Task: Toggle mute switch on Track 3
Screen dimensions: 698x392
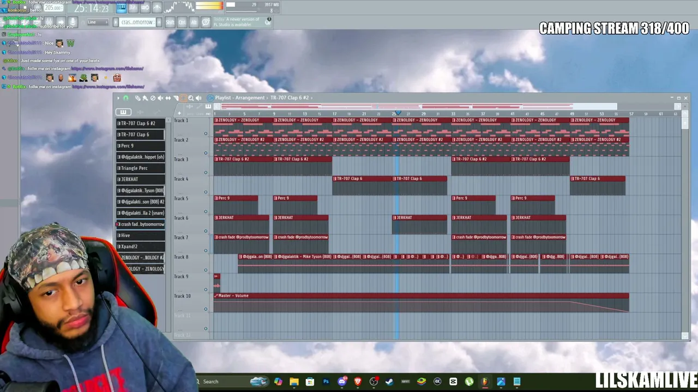Action: (x=206, y=173)
